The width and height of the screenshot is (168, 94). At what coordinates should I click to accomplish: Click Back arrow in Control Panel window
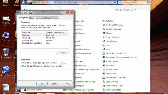click(23, 2)
